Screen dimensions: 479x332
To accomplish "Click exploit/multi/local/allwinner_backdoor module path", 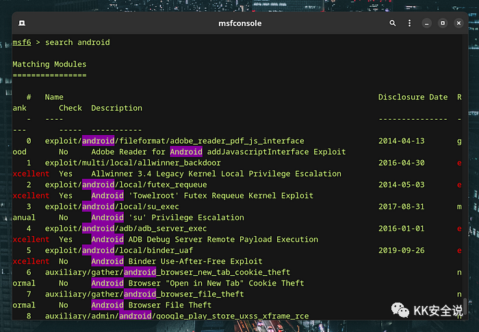I will [x=133, y=163].
